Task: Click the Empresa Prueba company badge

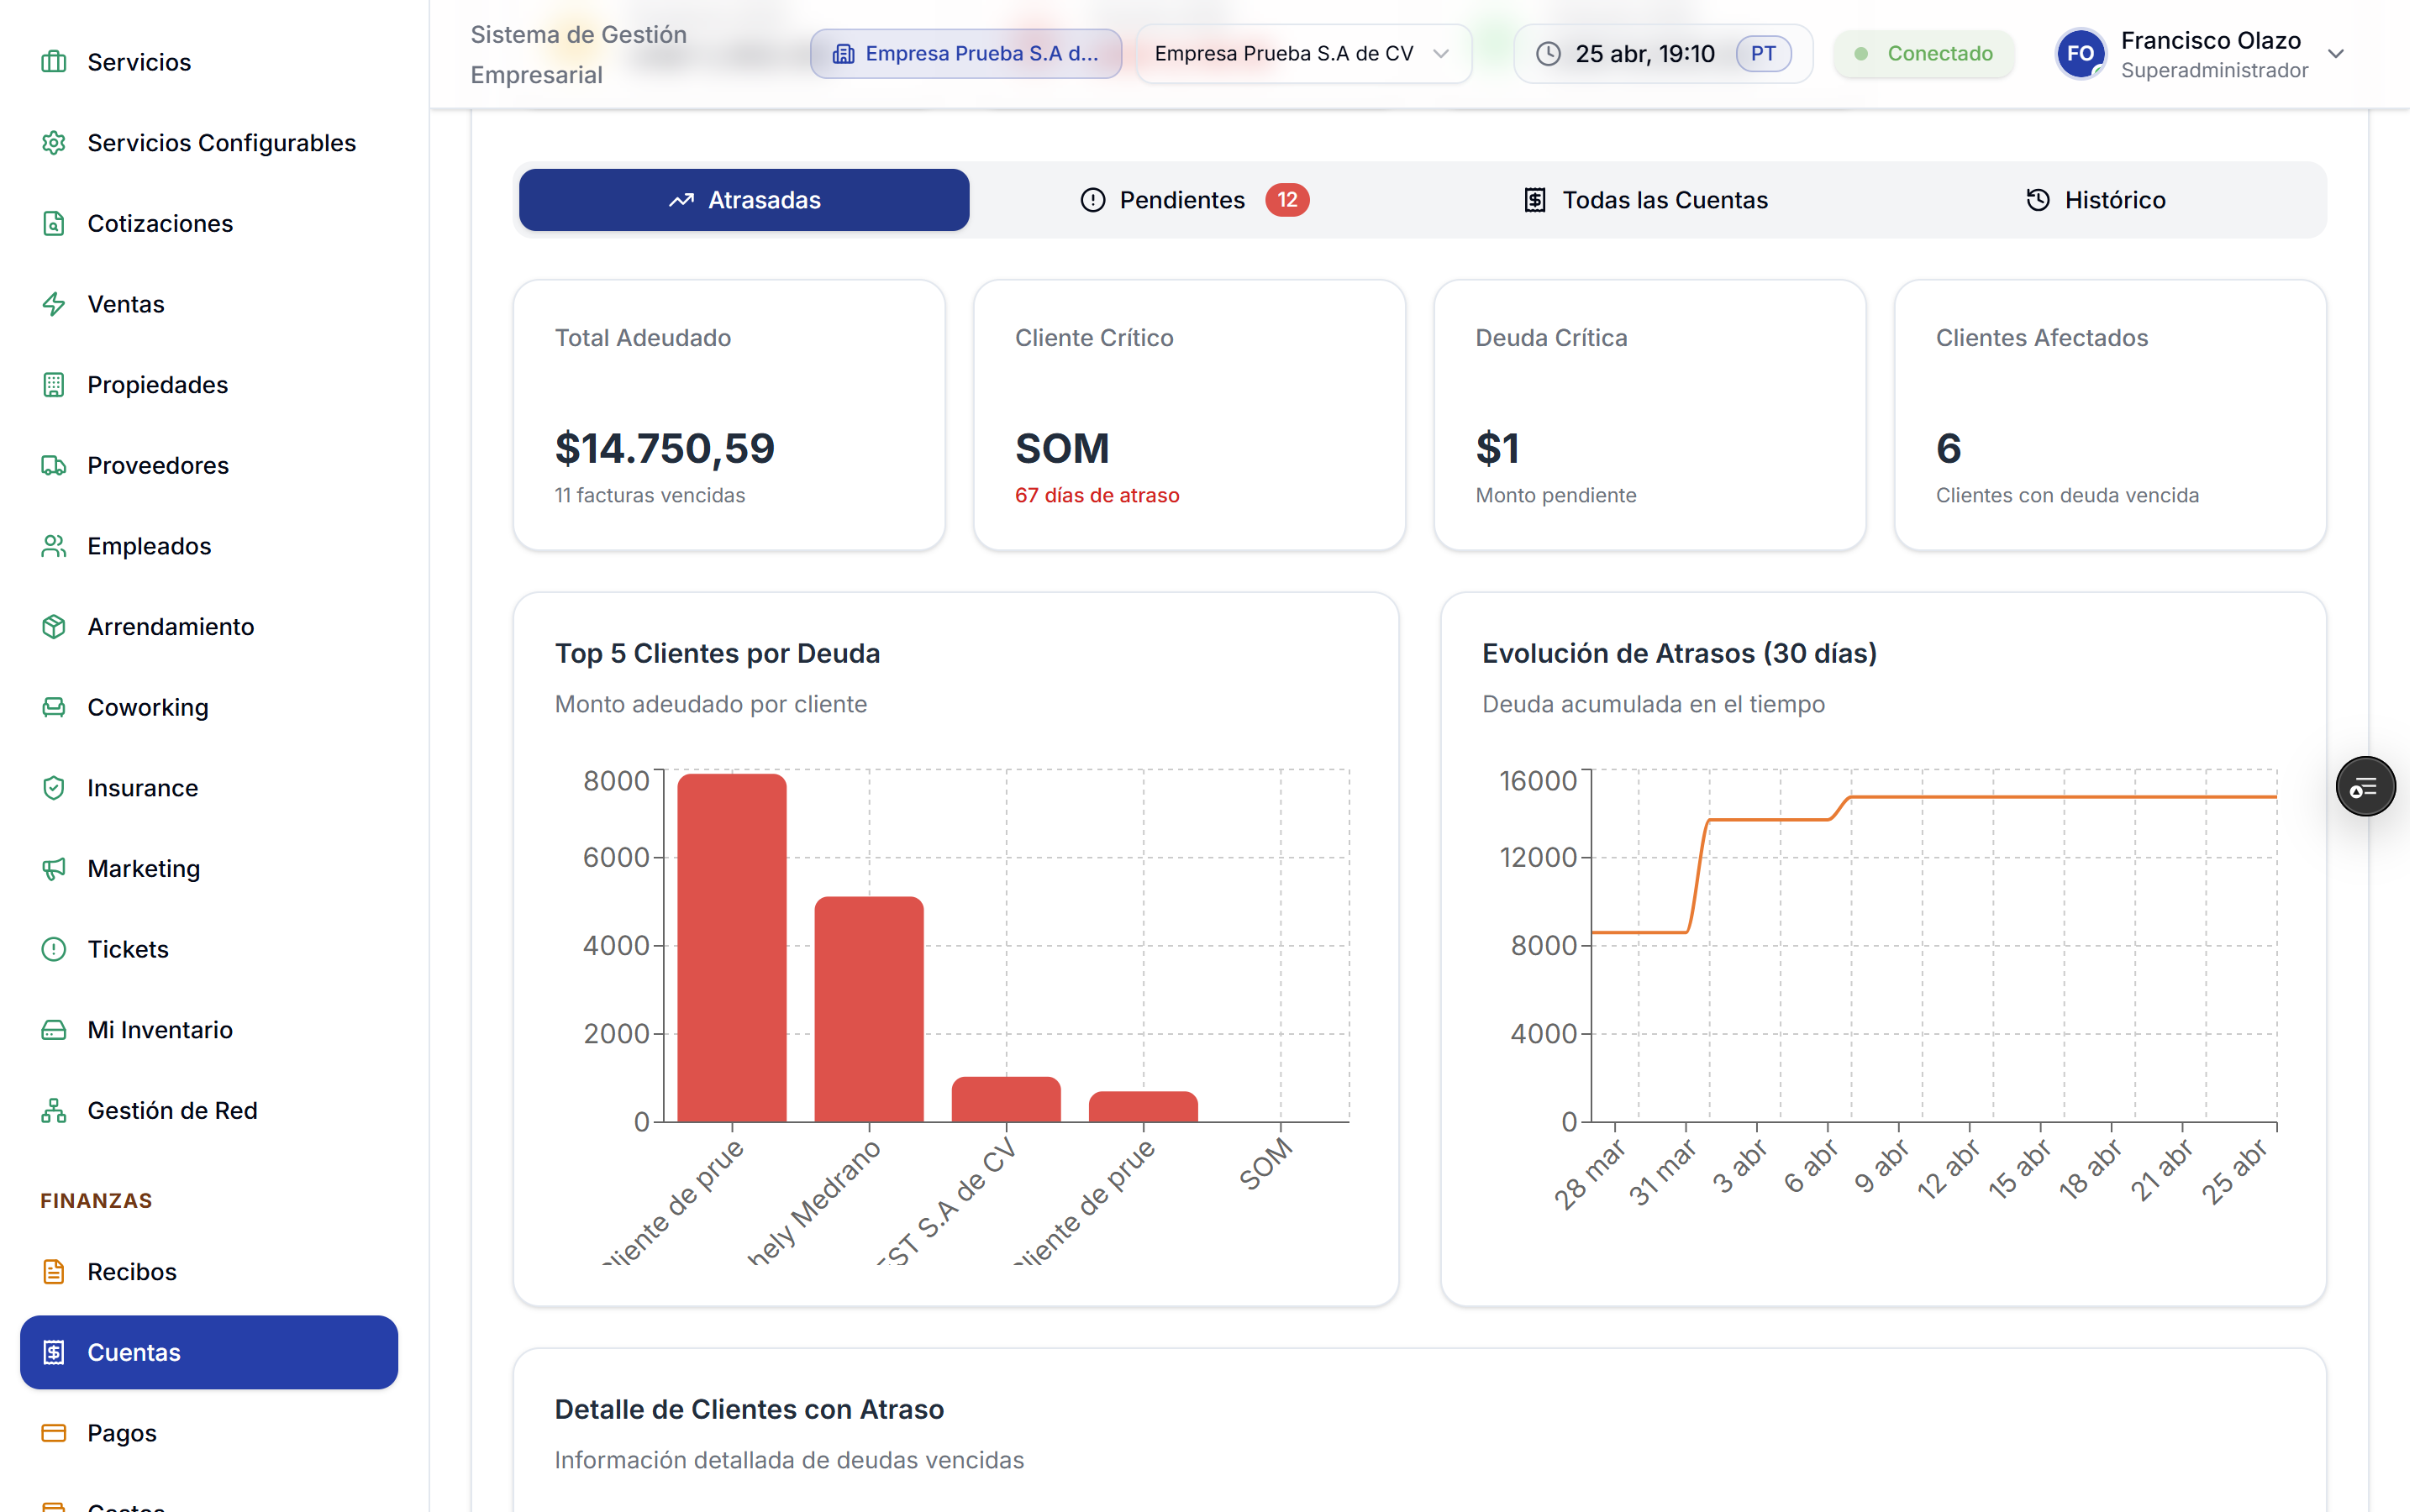Action: [x=965, y=54]
